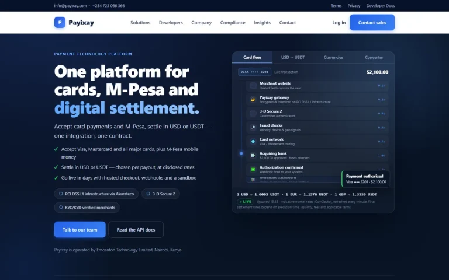The image size is (449, 280).
Task: Click the cyan circle icon beside Card network
Action: (253, 141)
